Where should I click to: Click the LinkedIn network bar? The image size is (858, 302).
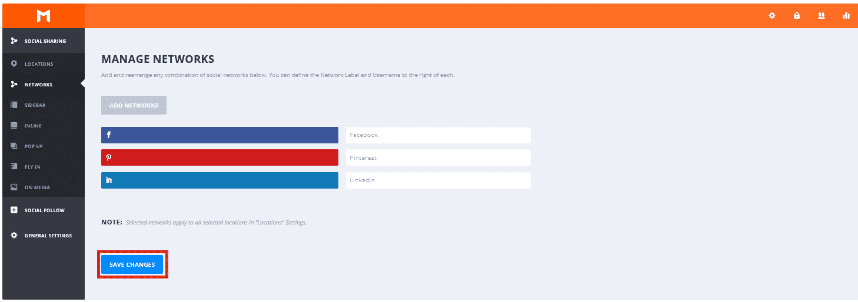[220, 180]
